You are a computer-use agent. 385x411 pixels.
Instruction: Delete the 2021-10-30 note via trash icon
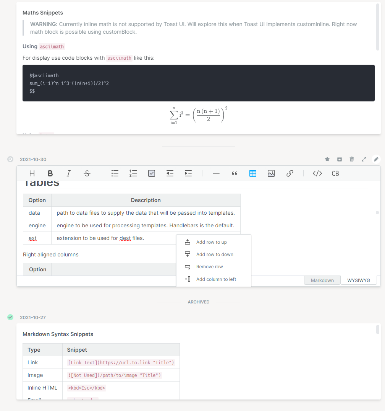351,159
